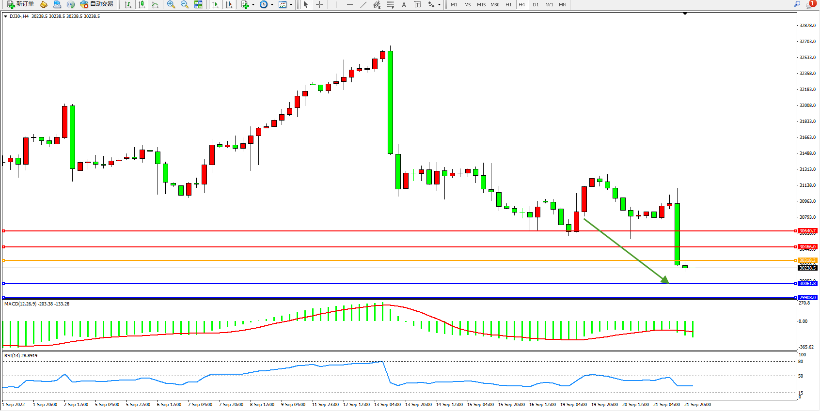Expand the chart templates dropdown arrow

291,4
